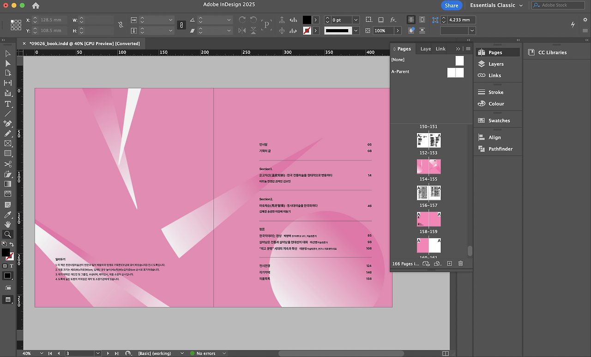Click the Home icon in title bar
Image resolution: width=591 pixels, height=357 pixels.
[36, 6]
